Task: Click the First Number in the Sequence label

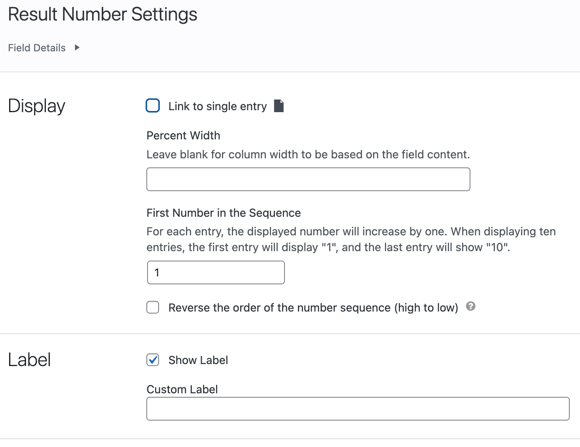Action: 224,212
